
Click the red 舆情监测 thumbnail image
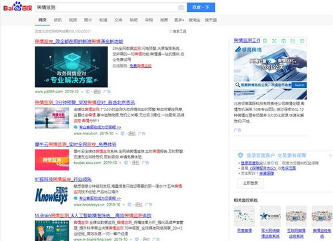[x=52, y=160]
